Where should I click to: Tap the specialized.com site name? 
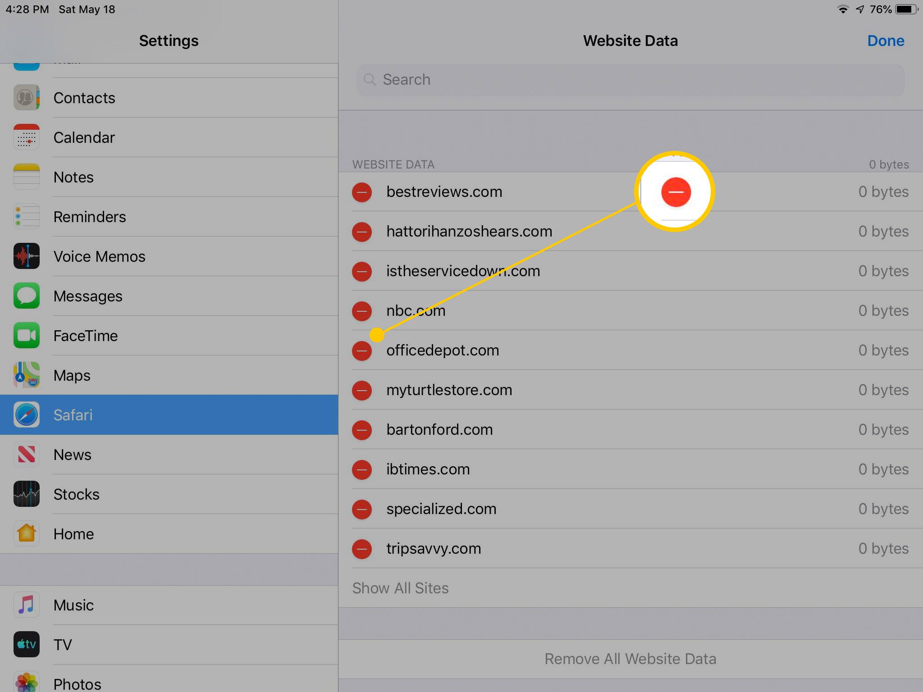tap(441, 509)
